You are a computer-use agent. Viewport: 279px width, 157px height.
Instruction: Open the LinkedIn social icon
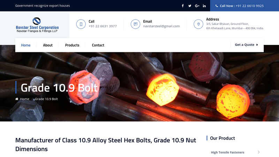204,6
